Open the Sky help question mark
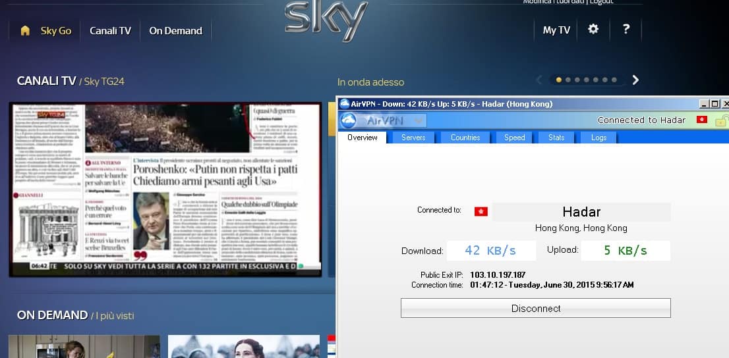Screen dimensions: 729x358 [x=626, y=29]
